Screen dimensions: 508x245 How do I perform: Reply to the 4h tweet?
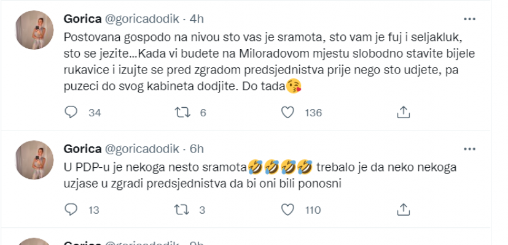click(71, 112)
